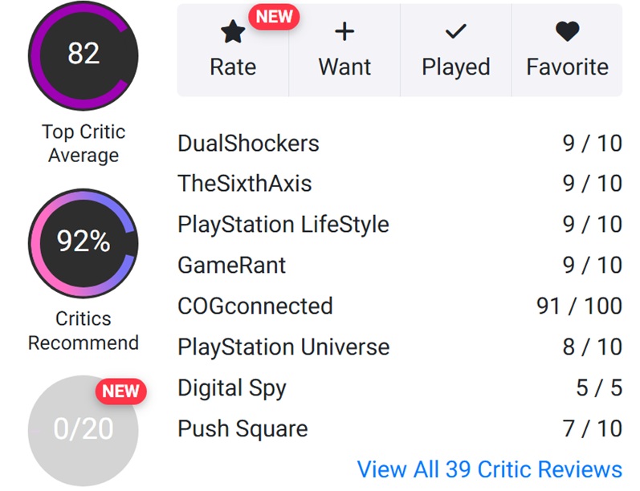The image size is (640, 491).
Task: Click the star Rate icon
Action: coord(233,32)
